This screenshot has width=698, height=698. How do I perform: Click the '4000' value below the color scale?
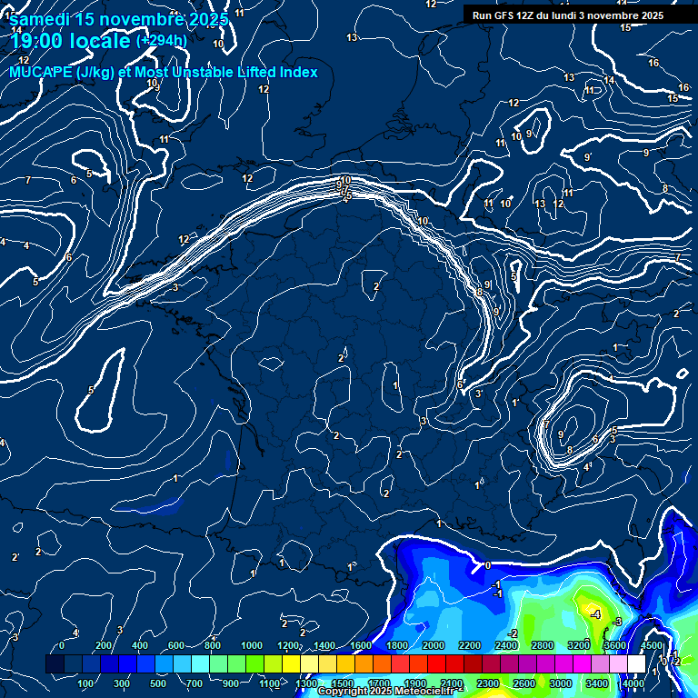tap(633, 683)
